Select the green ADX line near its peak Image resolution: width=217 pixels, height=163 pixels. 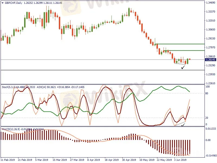click(178, 86)
